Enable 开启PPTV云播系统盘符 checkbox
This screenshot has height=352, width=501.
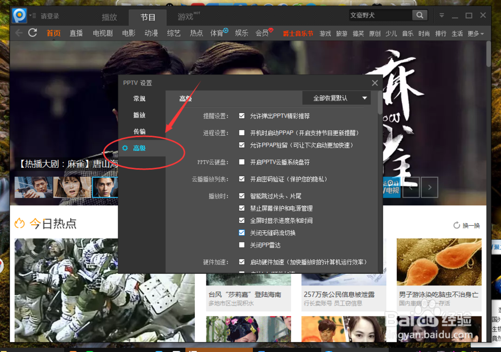click(242, 162)
